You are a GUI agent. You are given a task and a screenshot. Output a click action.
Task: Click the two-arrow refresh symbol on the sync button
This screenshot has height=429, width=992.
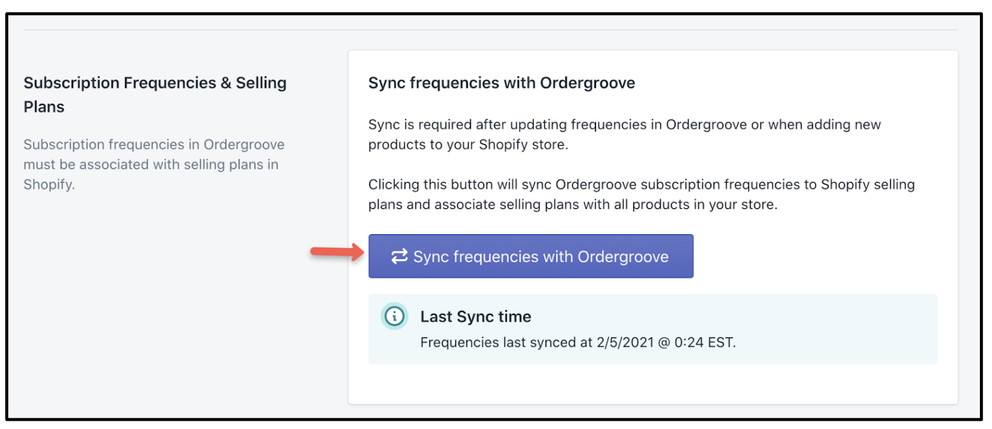399,257
